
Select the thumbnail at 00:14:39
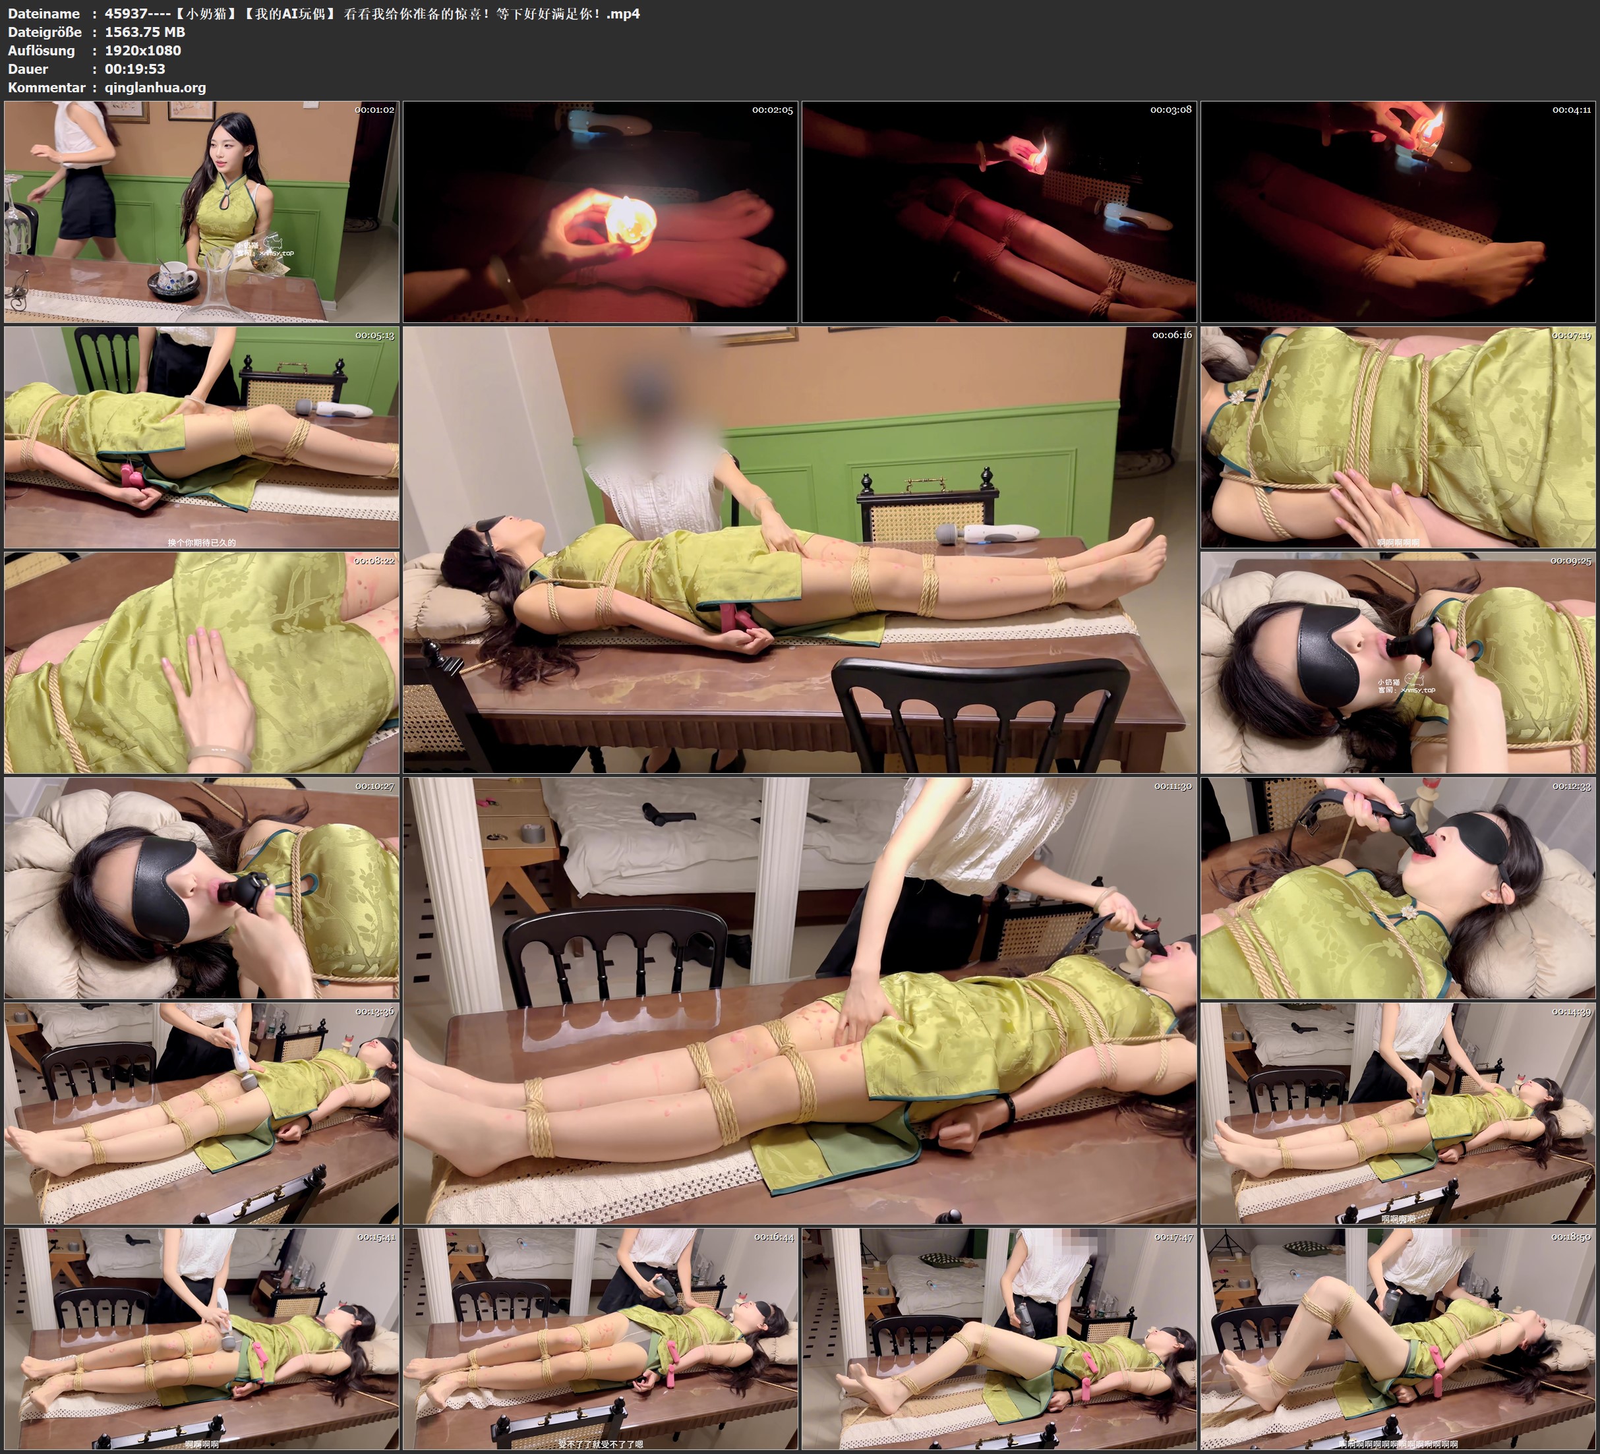pos(1398,1113)
